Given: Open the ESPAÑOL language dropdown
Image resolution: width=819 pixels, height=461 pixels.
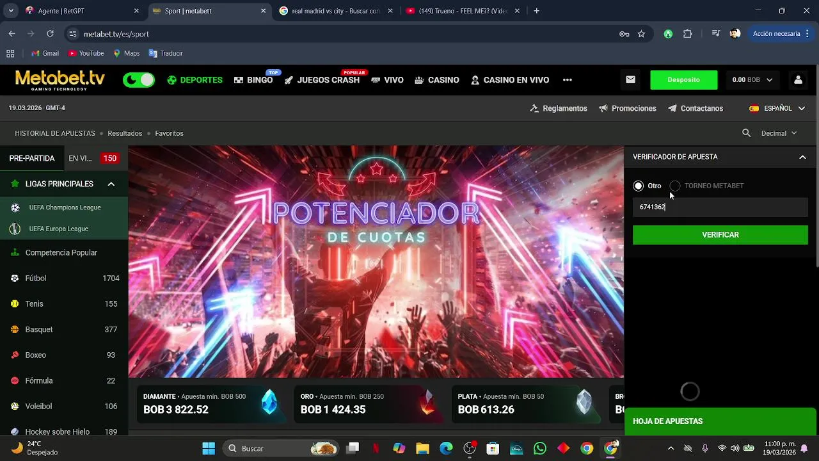Looking at the screenshot, I should tap(777, 108).
